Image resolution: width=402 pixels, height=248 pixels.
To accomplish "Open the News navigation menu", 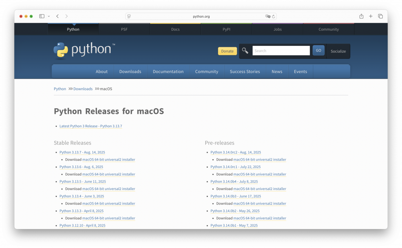I will coord(277,71).
